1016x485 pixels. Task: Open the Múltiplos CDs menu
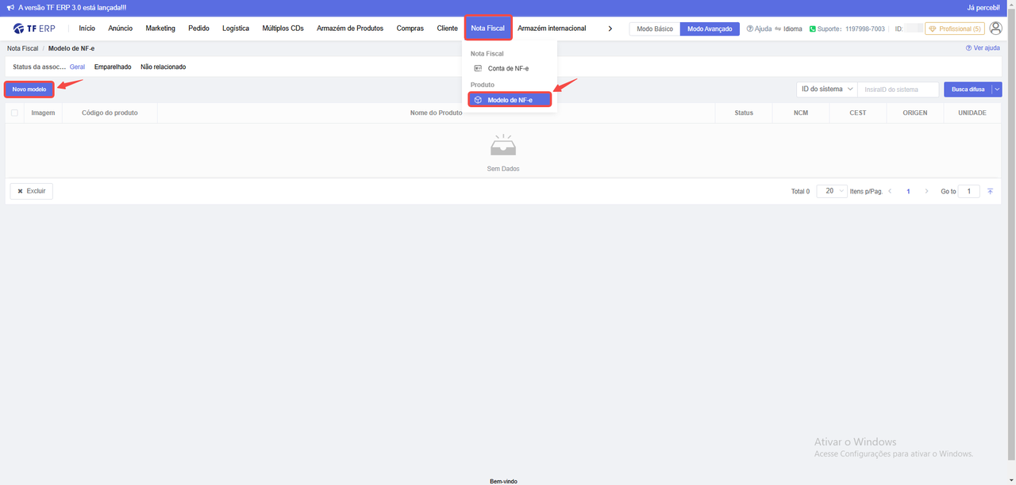(x=283, y=29)
